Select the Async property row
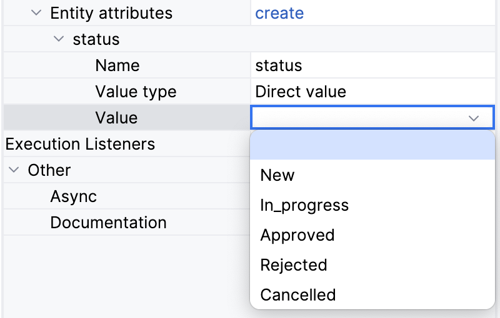This screenshot has height=318, width=500. pyautogui.click(x=74, y=196)
